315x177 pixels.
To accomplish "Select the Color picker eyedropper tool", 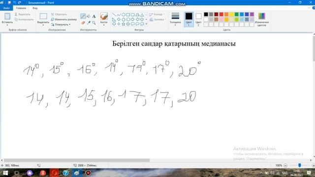I will [x=89, y=23].
